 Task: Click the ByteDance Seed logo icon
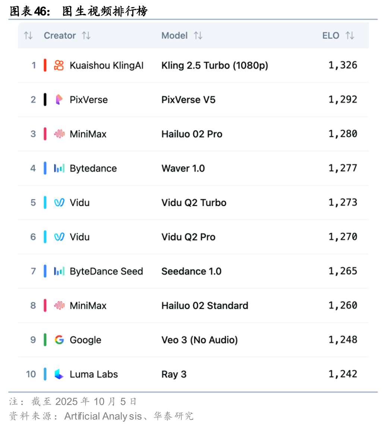coord(59,271)
